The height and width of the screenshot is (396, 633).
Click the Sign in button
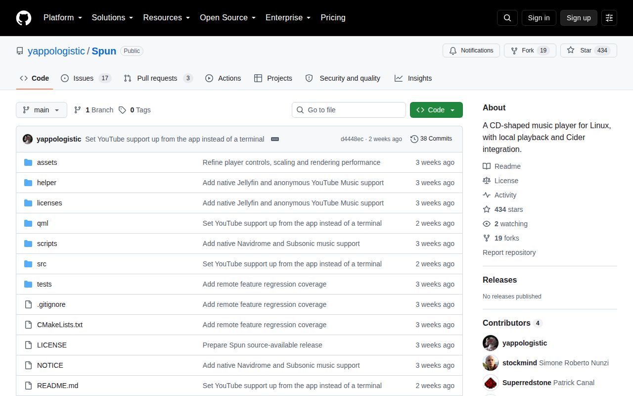click(539, 18)
